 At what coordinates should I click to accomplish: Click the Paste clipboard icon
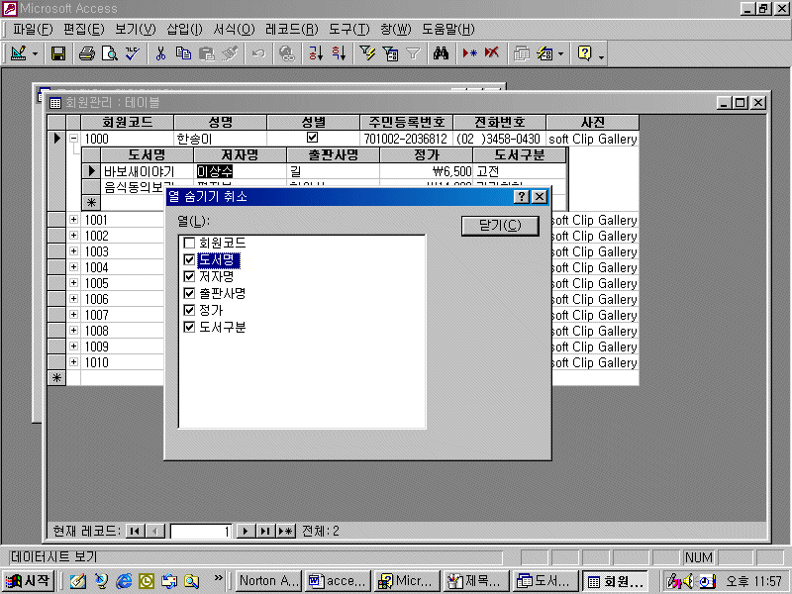[x=207, y=53]
